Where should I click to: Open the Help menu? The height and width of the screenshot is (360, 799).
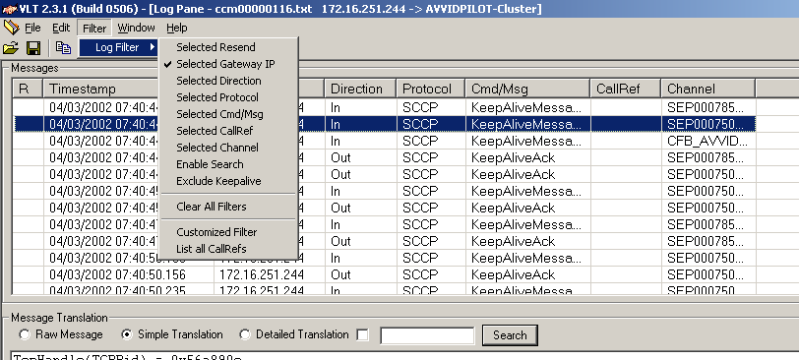(x=177, y=28)
